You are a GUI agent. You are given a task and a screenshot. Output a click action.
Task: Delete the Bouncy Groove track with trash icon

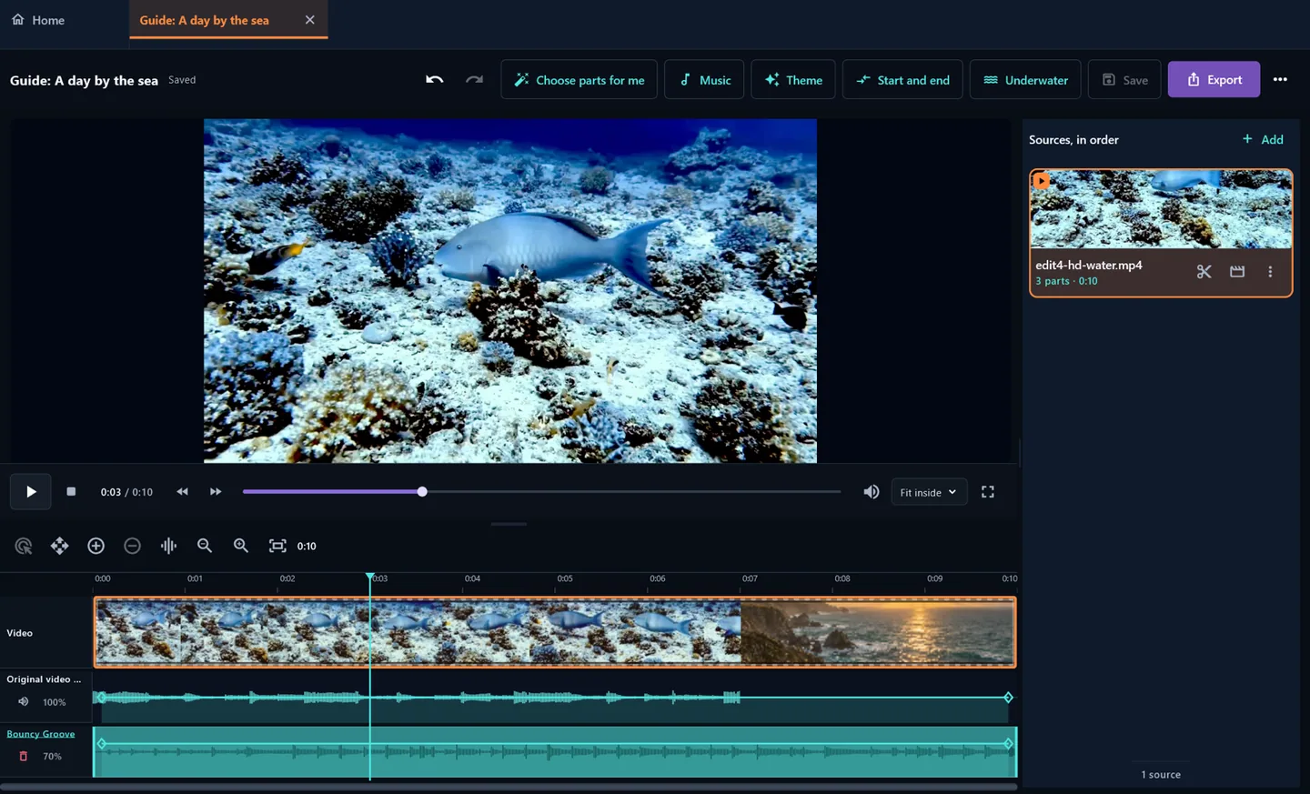pos(24,757)
